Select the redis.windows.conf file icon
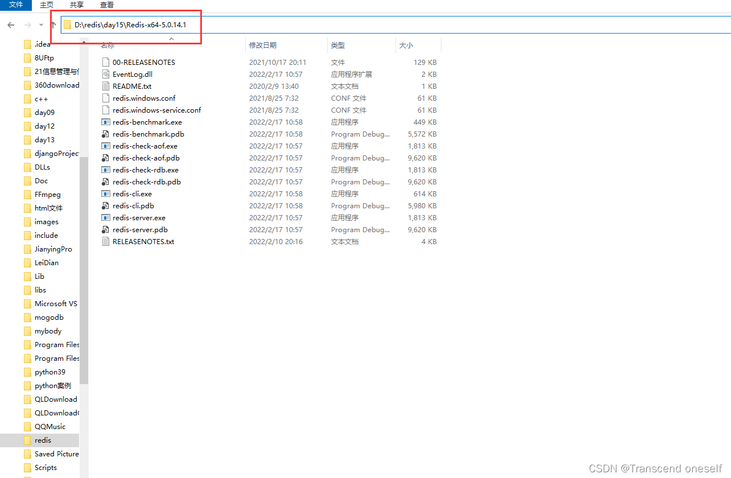The width and height of the screenshot is (731, 478). [x=106, y=98]
